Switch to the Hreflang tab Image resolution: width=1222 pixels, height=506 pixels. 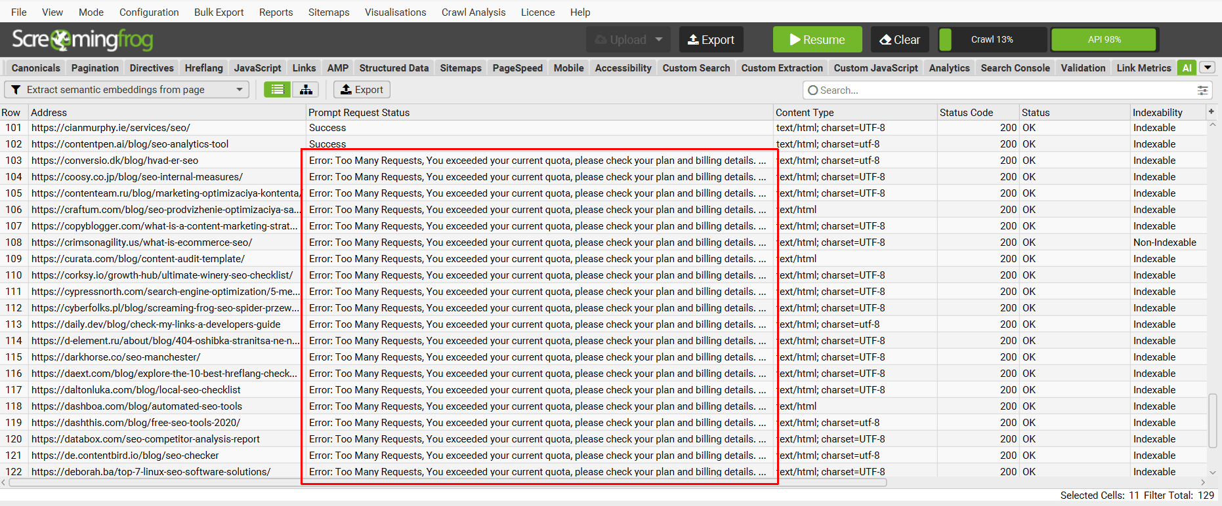click(x=203, y=68)
